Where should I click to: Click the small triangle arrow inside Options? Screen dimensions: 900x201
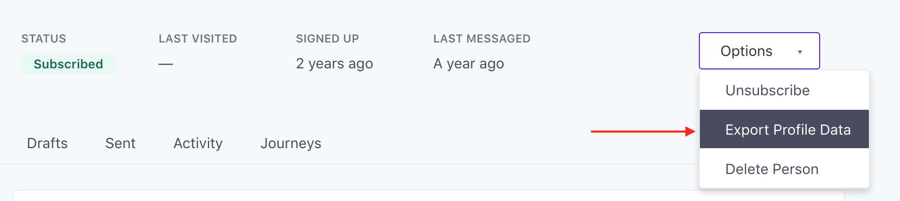click(x=800, y=52)
